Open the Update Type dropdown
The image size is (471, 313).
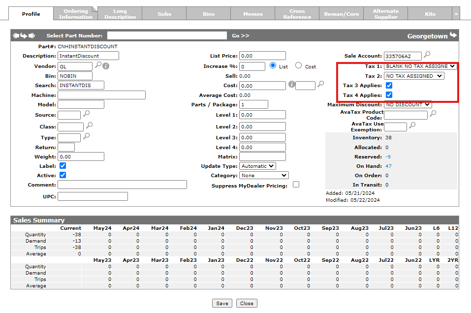coord(258,166)
